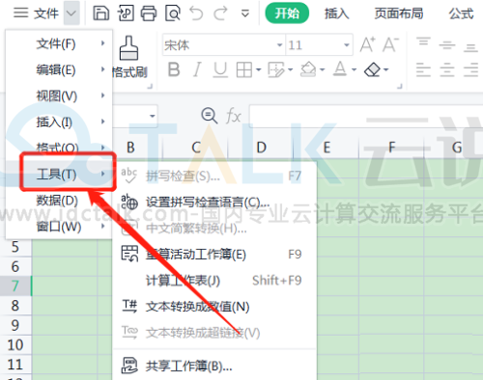Screen dimensions: 483x380
Task: Open 窗口(W) submenu
Action: 59,227
